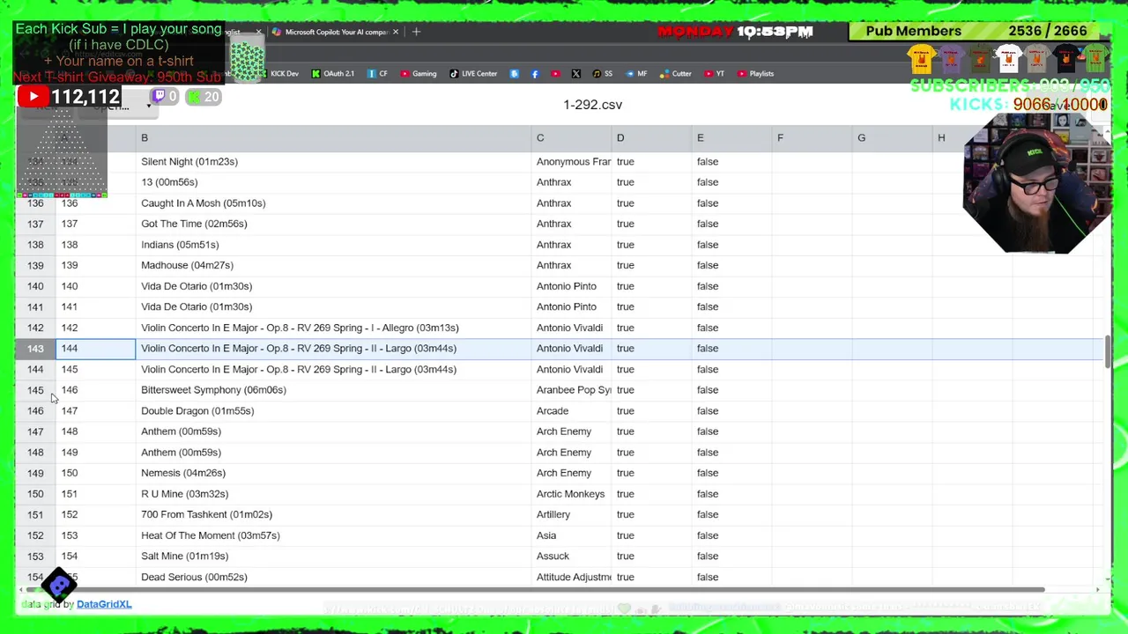This screenshot has width=1128, height=634.
Task: Select the Anthem cell in row 147
Action: 333,431
